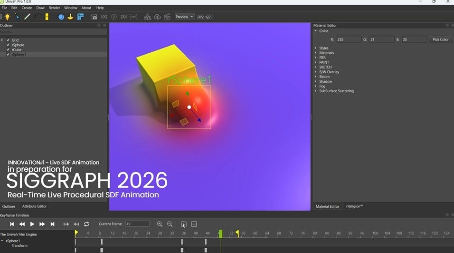Toggle the timeline loop icon
Screen dimensions: 454x253
(86, 224)
